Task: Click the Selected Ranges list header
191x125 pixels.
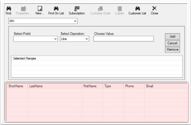Action: [96, 58]
